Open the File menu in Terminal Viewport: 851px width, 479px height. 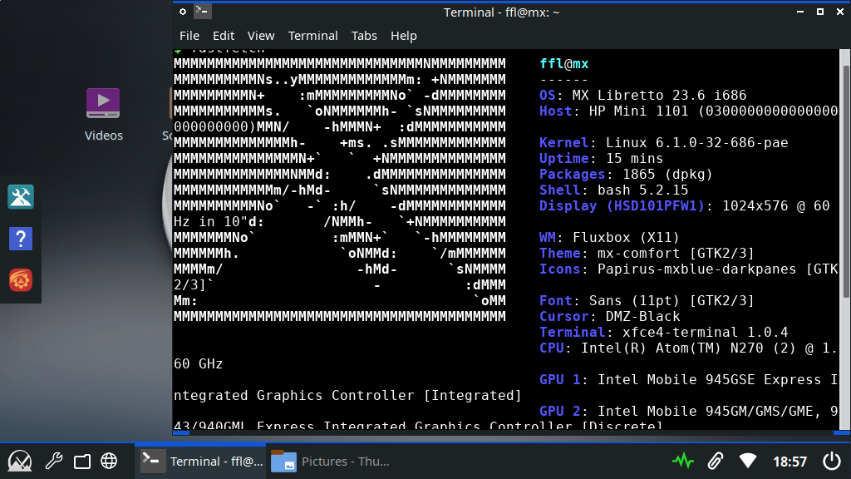click(x=189, y=36)
